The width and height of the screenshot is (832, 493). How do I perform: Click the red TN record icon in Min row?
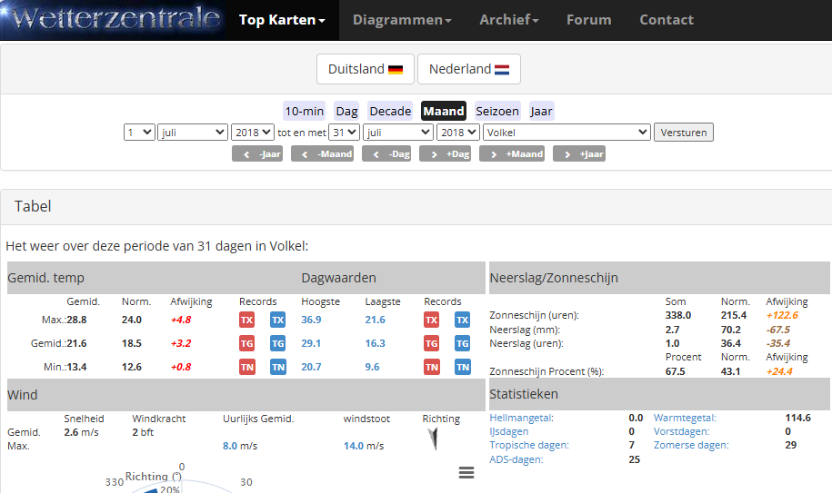click(x=247, y=367)
